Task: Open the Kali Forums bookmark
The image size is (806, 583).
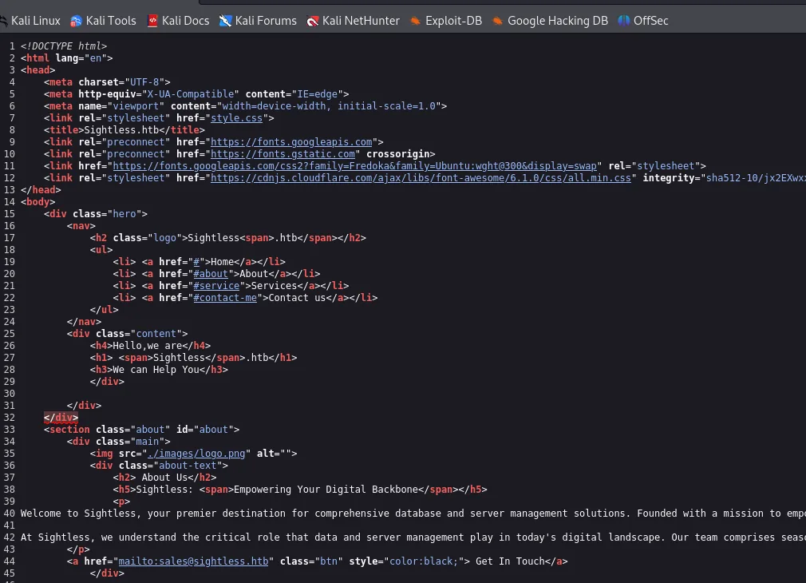Action: (x=258, y=21)
